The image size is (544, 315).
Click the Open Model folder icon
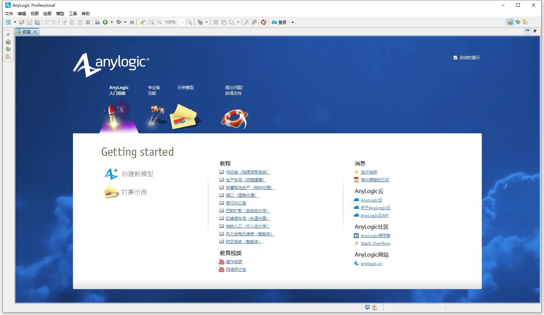tap(22, 22)
